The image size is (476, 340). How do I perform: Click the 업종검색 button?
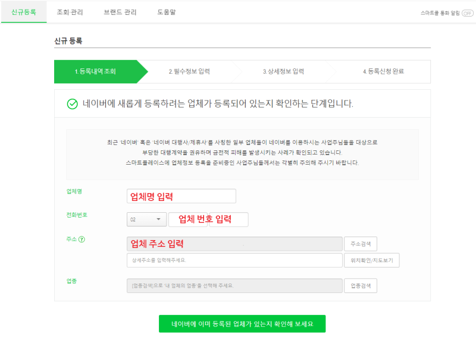click(x=361, y=286)
